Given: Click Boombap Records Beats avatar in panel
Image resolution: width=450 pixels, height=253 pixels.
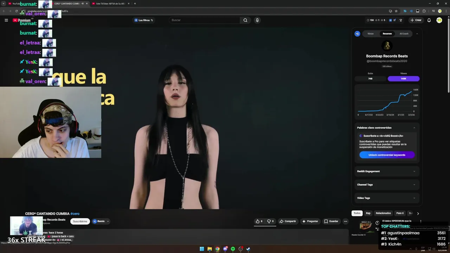Looking at the screenshot, I should (x=387, y=46).
